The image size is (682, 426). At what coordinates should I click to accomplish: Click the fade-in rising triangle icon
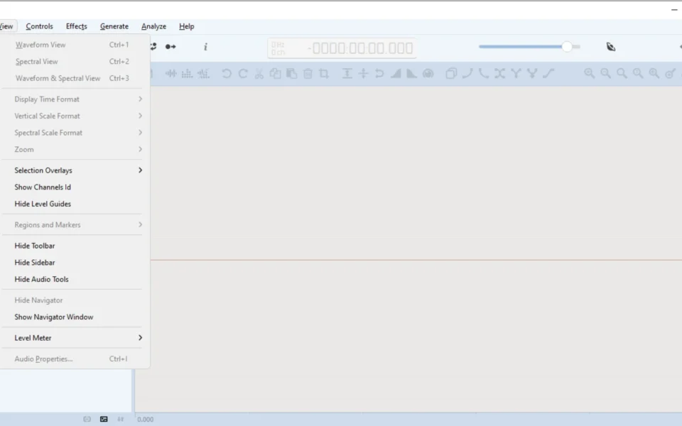point(396,73)
